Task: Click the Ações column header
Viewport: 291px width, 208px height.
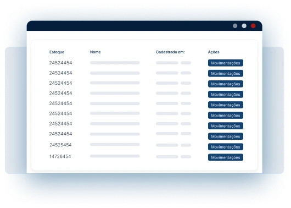Action: pyautogui.click(x=214, y=52)
